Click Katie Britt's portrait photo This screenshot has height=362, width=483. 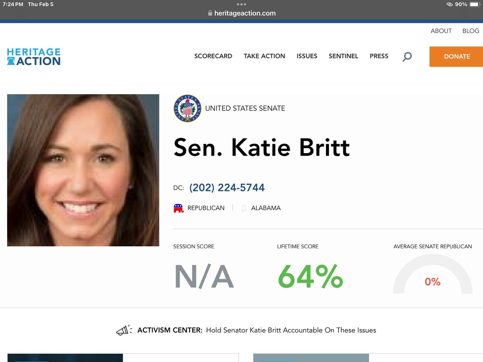coord(83,170)
